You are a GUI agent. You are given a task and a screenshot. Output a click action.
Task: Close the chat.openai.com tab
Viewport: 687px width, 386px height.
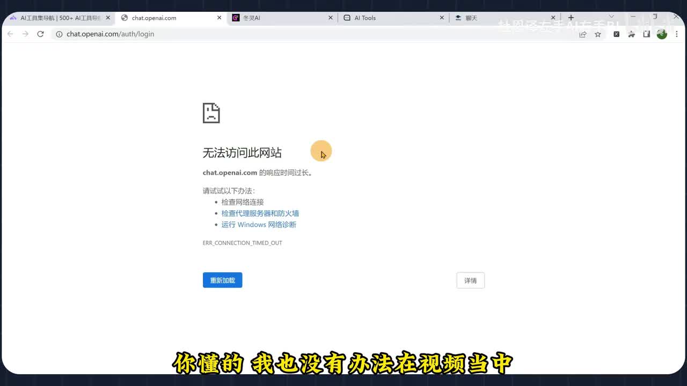pyautogui.click(x=219, y=18)
